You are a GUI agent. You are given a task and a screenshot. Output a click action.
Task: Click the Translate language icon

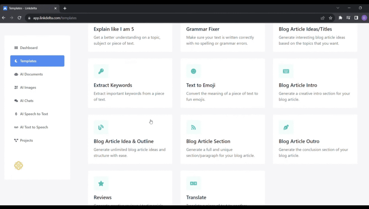pos(194,183)
